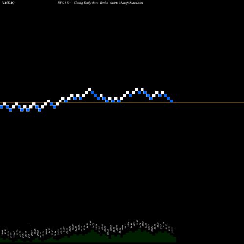Click the Closing Daily data label
Image resolution: width=244 pixels, height=244 pixels.
click(x=86, y=3)
